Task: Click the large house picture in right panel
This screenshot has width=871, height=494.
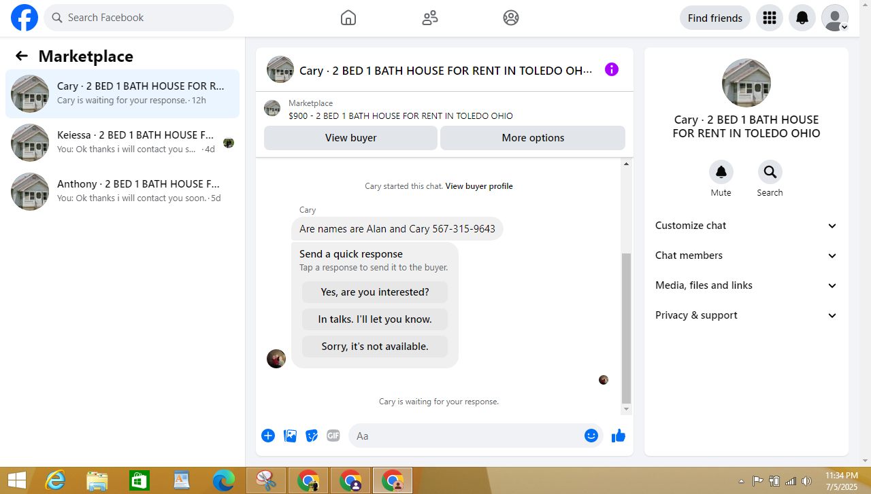Action: pyautogui.click(x=746, y=83)
